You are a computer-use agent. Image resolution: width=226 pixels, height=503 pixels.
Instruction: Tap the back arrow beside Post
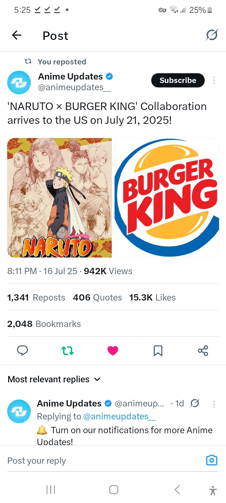point(17,35)
